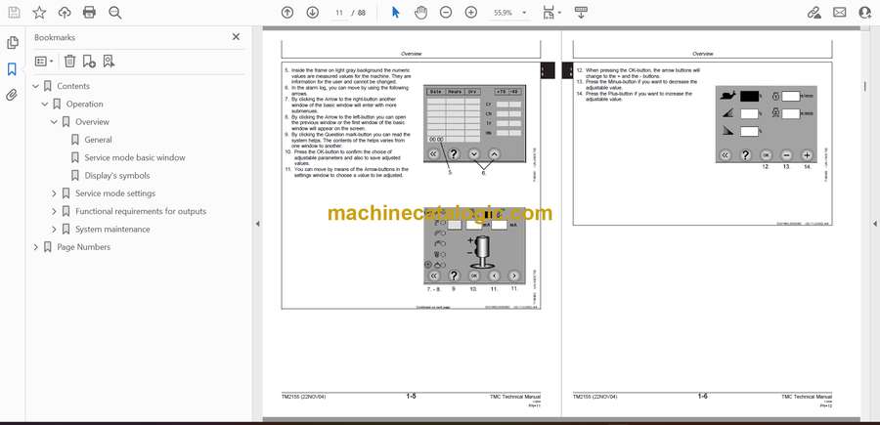
Task: Select the Service mode settings label
Action: (x=115, y=193)
